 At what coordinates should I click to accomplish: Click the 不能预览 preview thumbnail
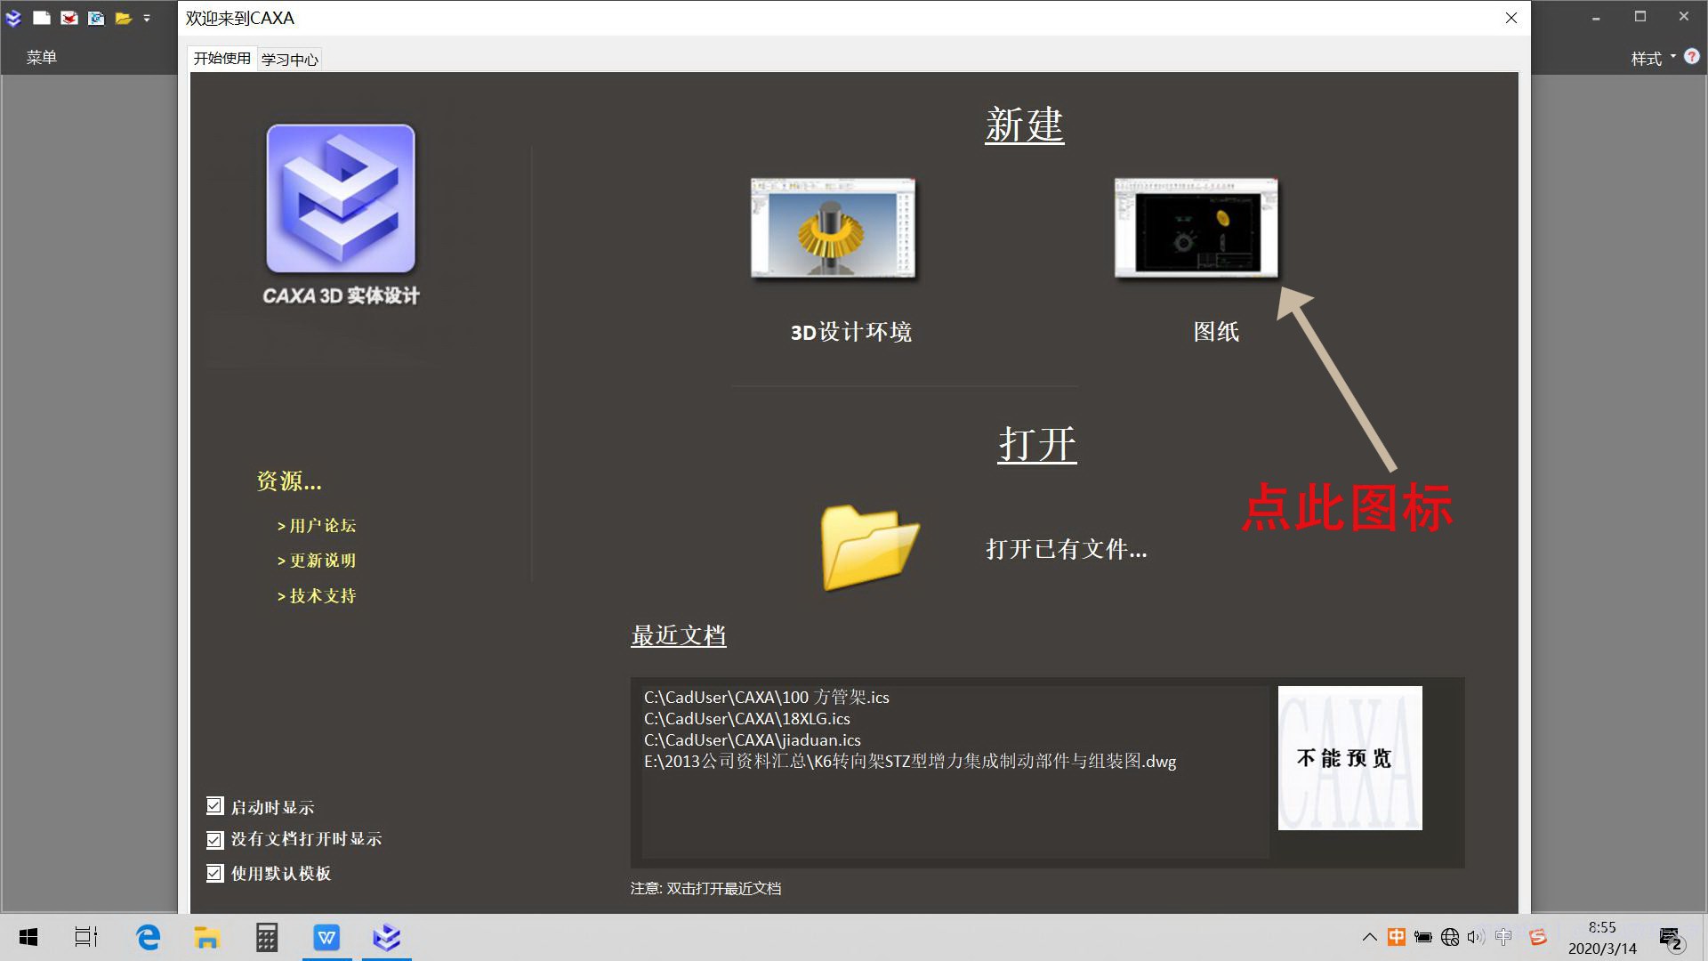[1349, 758]
